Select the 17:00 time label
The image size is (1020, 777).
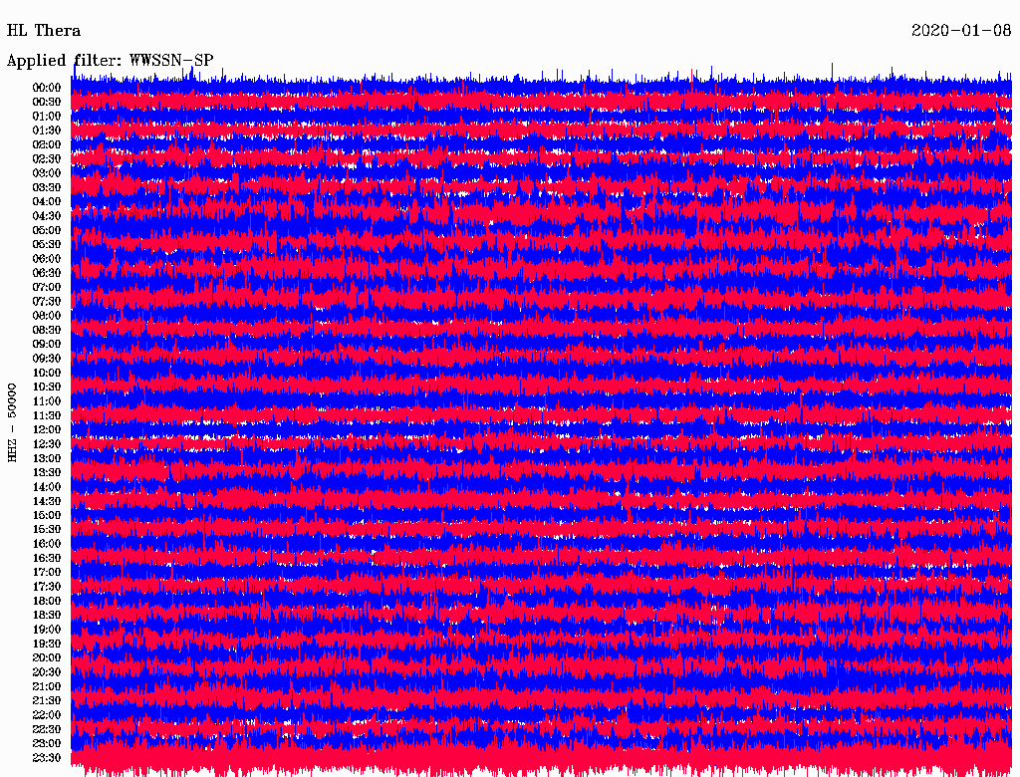[x=46, y=573]
